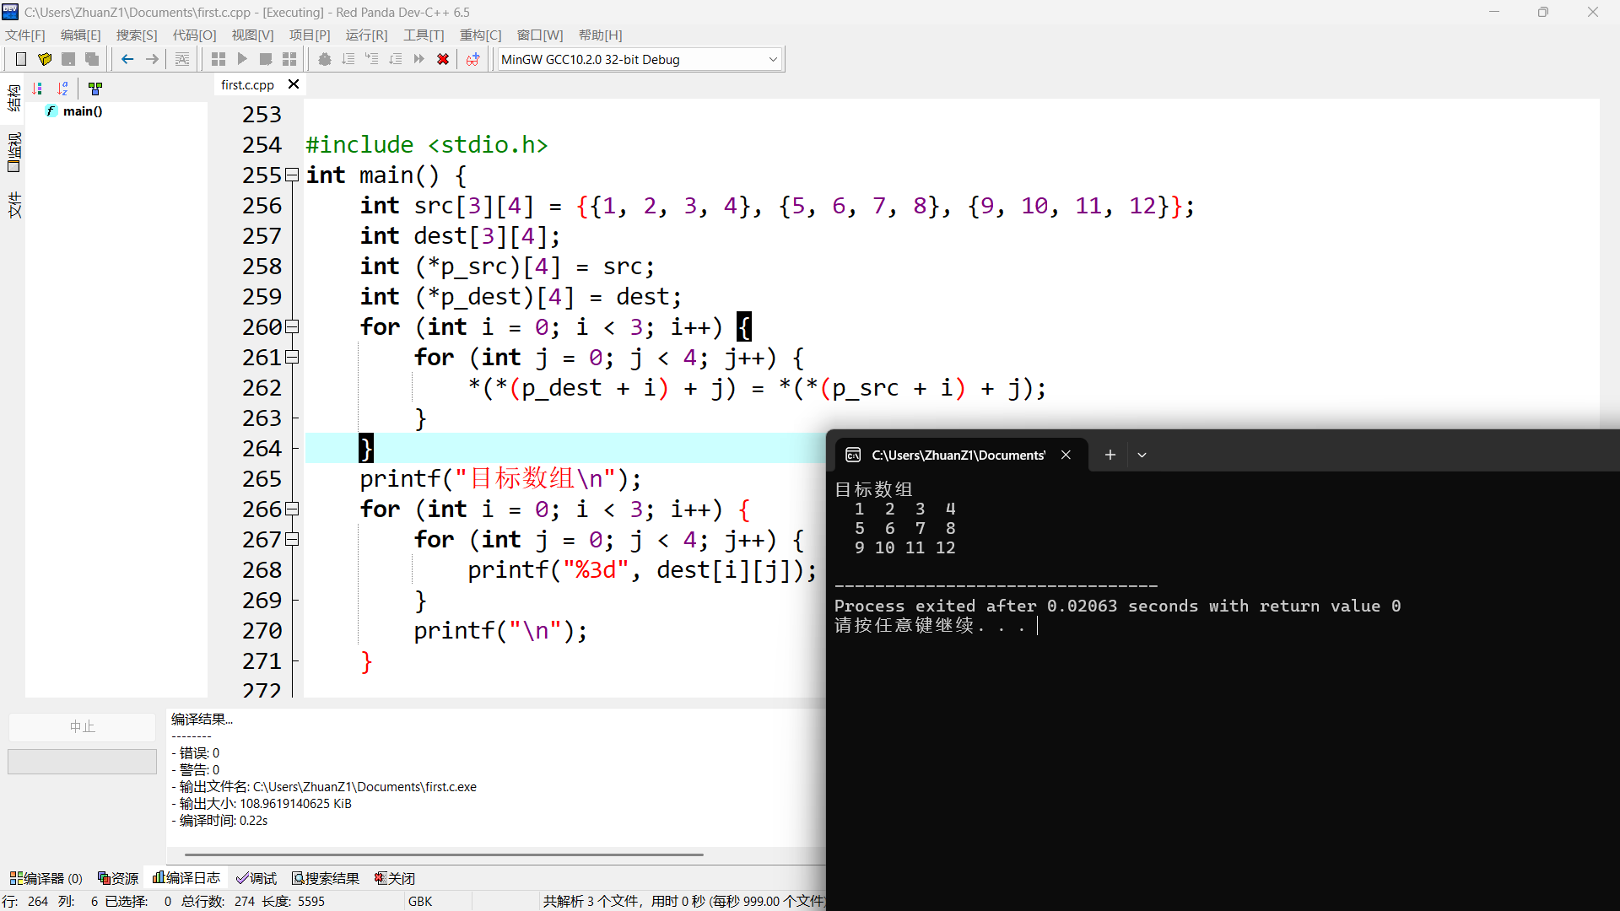
Task: Click the compile log horizontal scrollbar
Action: tap(443, 854)
